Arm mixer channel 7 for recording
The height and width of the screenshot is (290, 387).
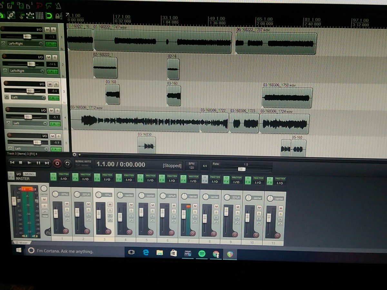(193, 233)
